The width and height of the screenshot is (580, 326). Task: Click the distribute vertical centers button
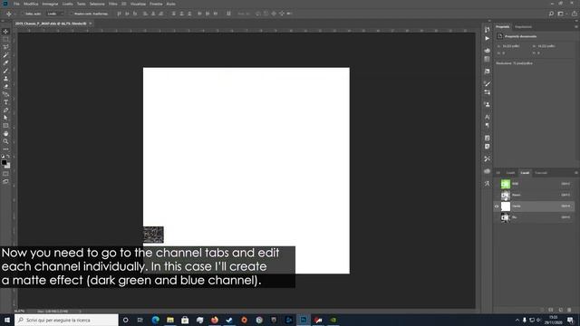[x=181, y=14]
